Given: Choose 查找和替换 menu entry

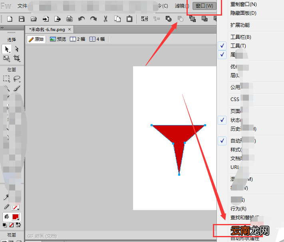Looking at the screenshot, I should point(244,218).
